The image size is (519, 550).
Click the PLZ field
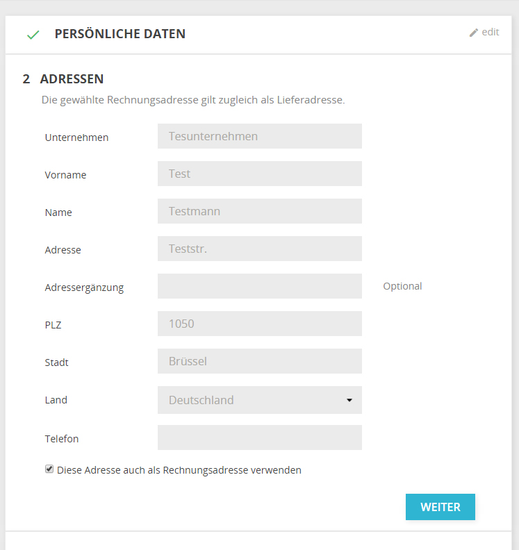[259, 324]
